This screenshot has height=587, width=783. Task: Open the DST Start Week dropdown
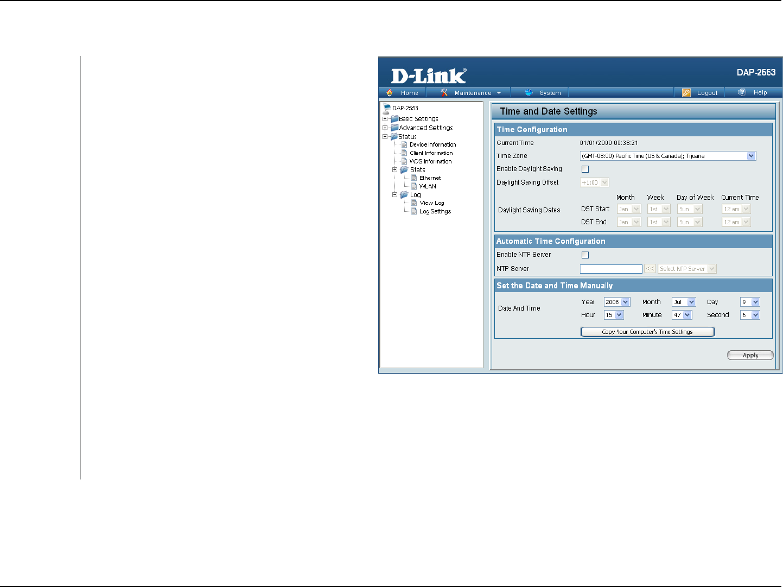click(x=659, y=209)
